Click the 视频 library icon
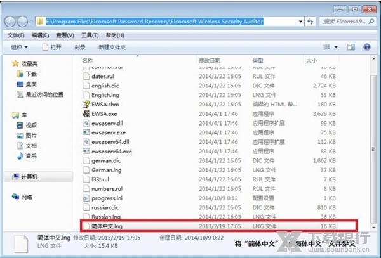Screen dimensions: 381x258 tap(20, 125)
